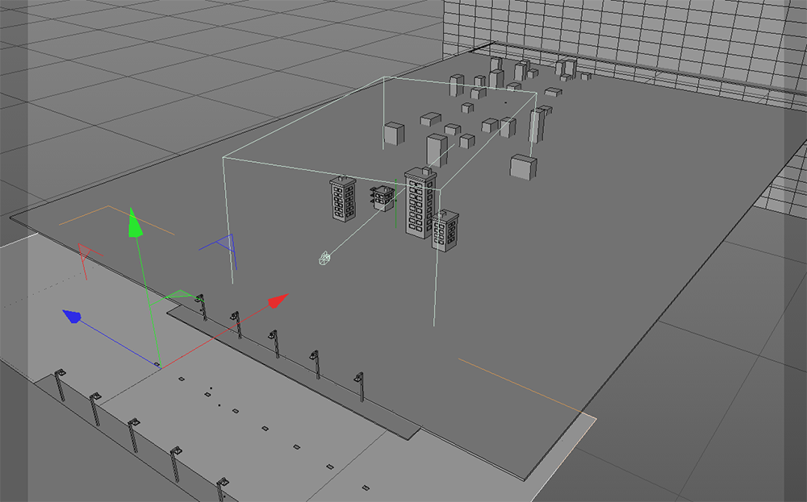
Task: Click the small green triangle plane handle
Action: click(179, 296)
